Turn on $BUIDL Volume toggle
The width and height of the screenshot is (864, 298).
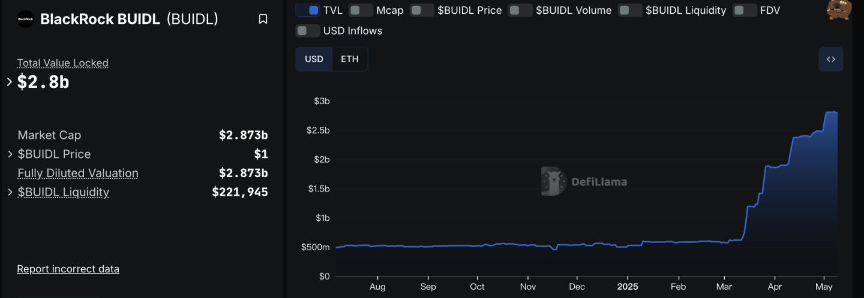(x=520, y=10)
